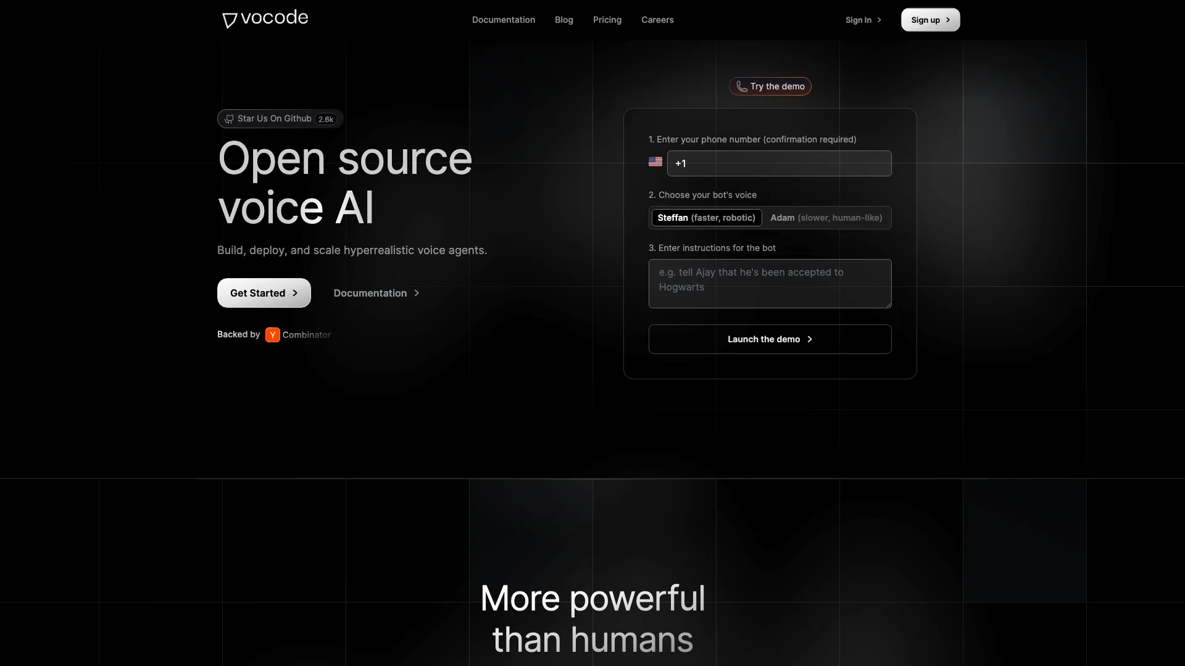Image resolution: width=1185 pixels, height=666 pixels.
Task: Click the arrow chevron on Launch the demo
Action: point(810,339)
